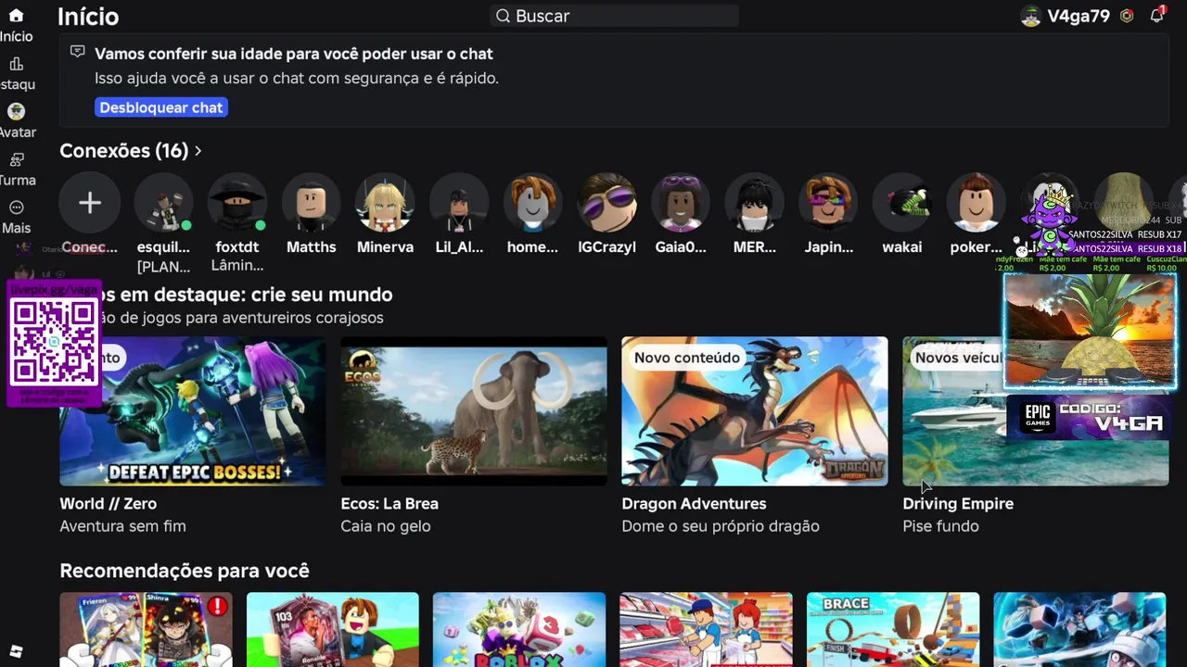Click the Desbloquear chat button
This screenshot has width=1187, height=667.
pyautogui.click(x=161, y=107)
